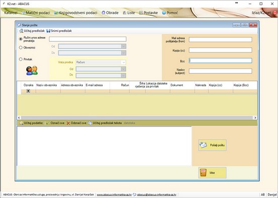The image size is (278, 198).
Task: Click the Bcc input field
Action: click(x=221, y=60)
